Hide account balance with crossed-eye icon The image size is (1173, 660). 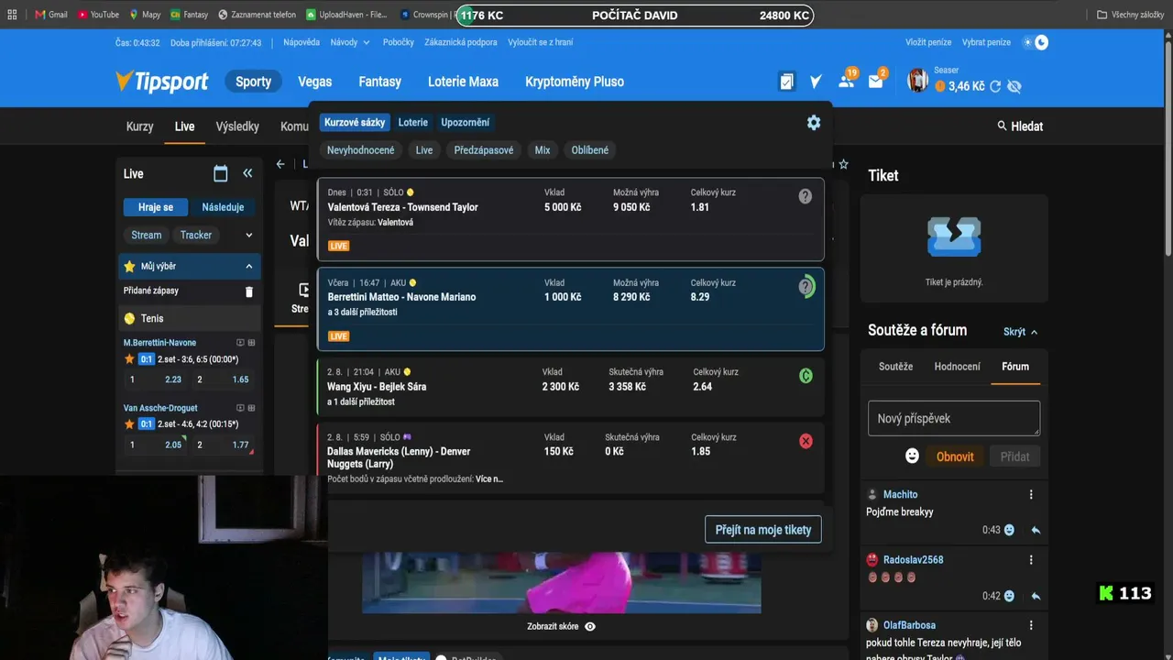pyautogui.click(x=1014, y=86)
